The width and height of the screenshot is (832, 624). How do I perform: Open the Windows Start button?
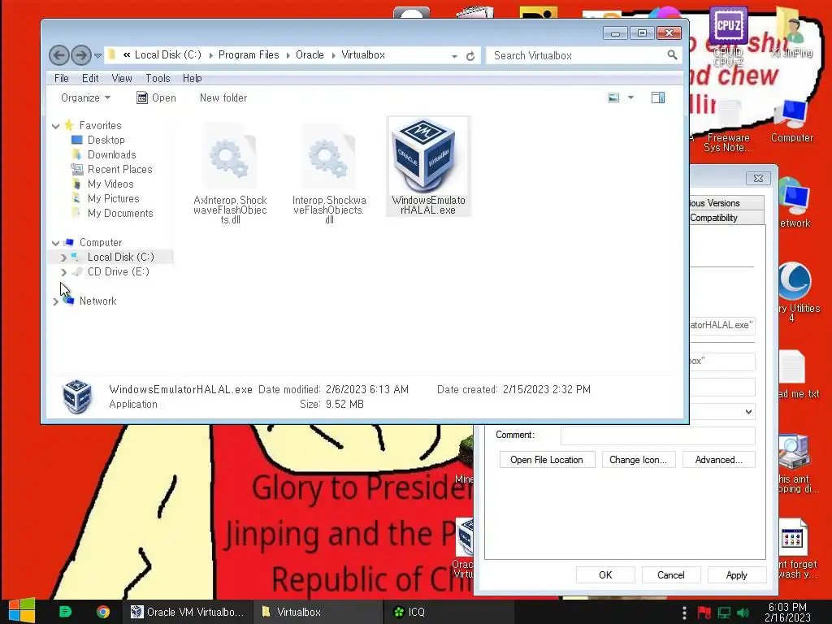pyautogui.click(x=22, y=611)
